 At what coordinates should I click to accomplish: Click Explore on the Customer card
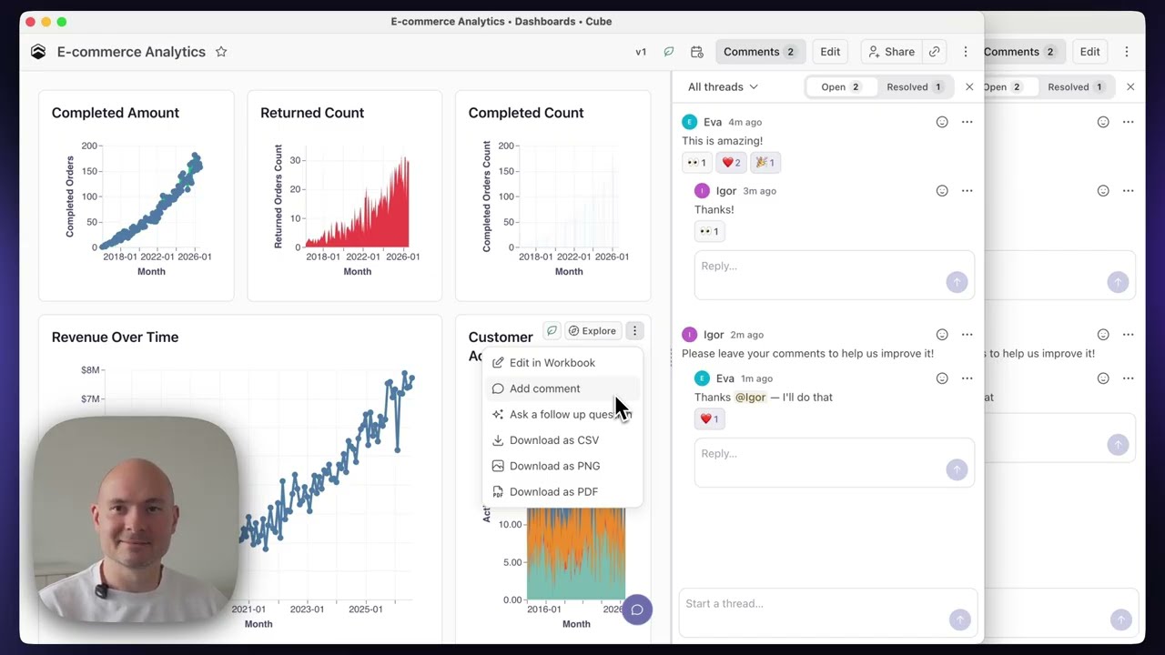pyautogui.click(x=593, y=331)
